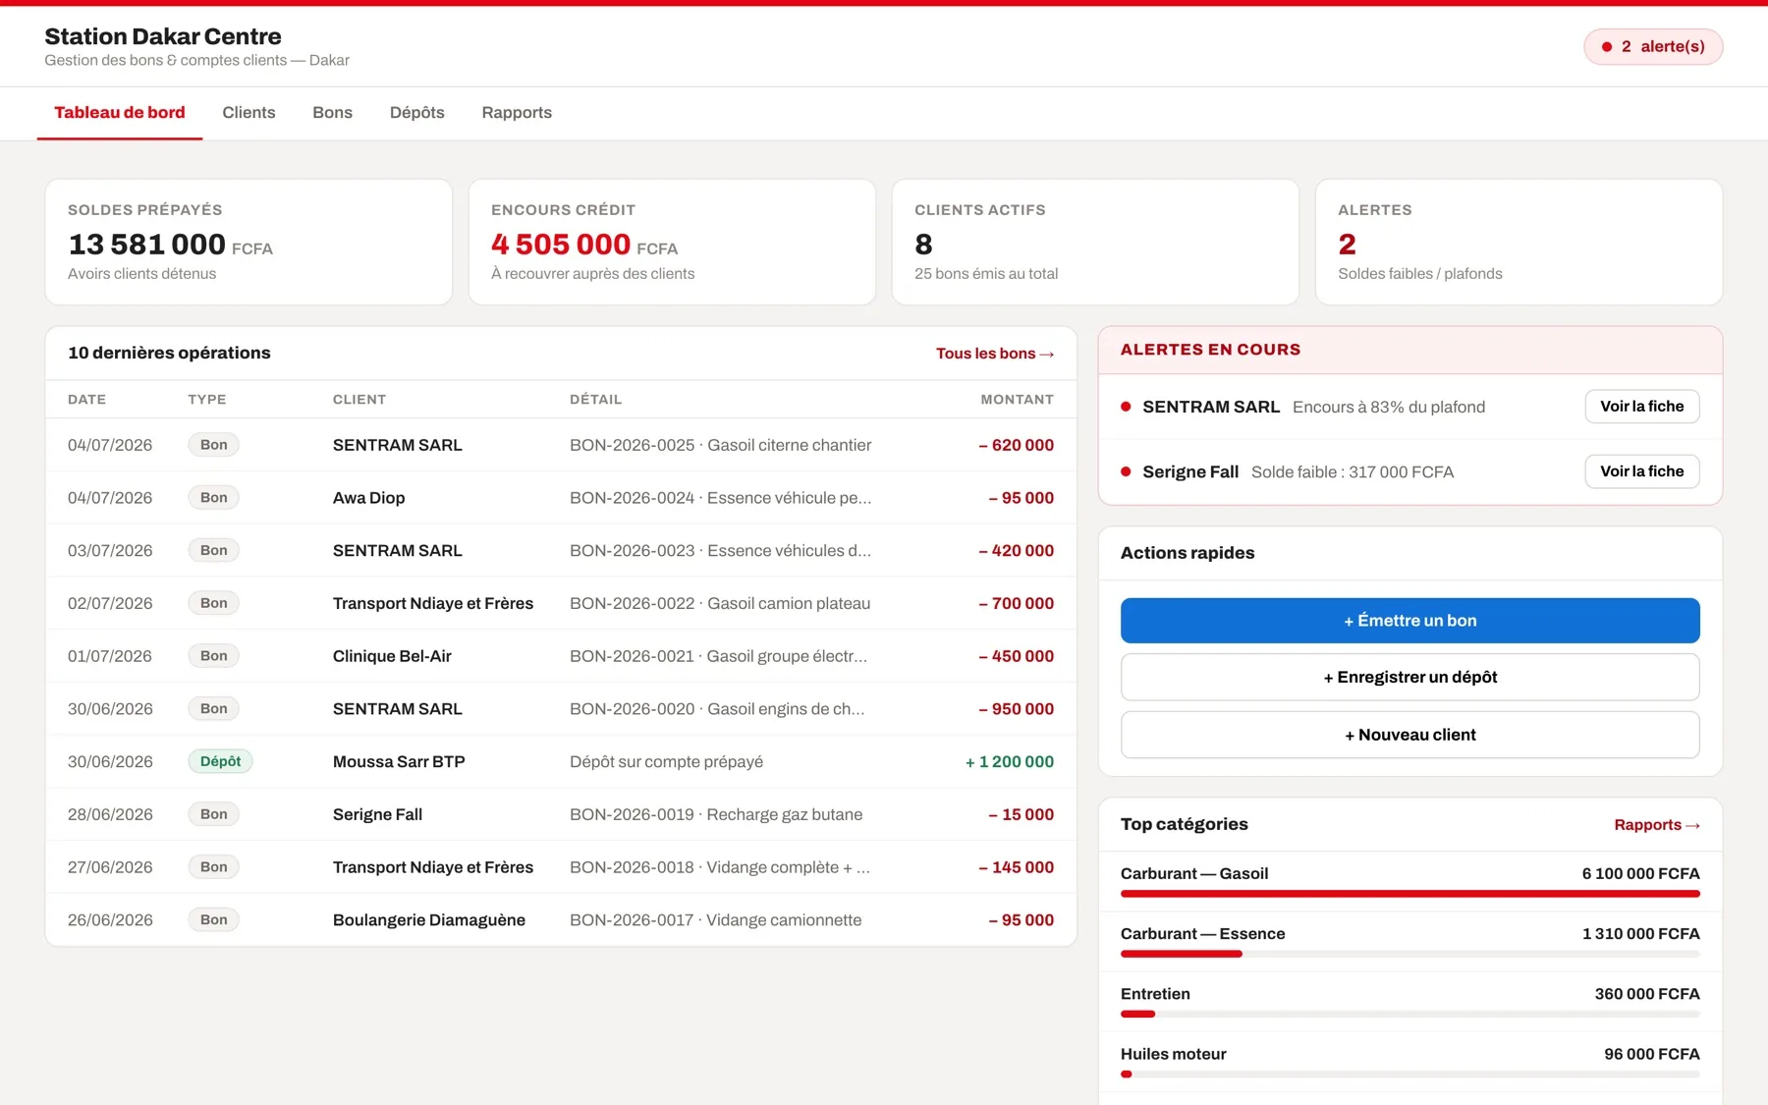Open the Clients actifs card
1768x1105 pixels.
point(1095,242)
